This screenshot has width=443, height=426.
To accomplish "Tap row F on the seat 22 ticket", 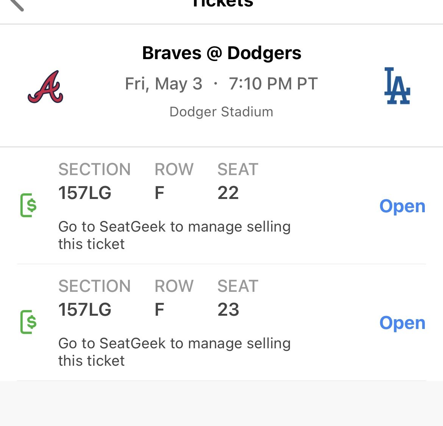I will 159,193.
